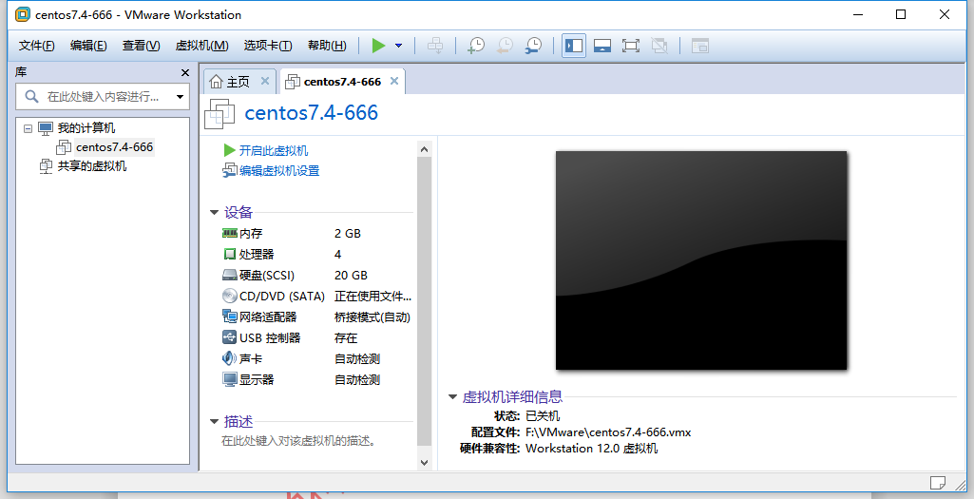Click the 我的计算机 computer icon
The width and height of the screenshot is (974, 499).
click(46, 128)
